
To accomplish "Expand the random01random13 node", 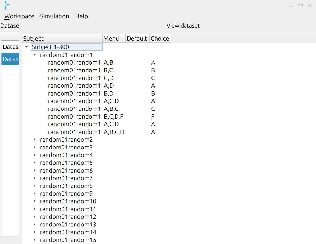I will click(35, 225).
